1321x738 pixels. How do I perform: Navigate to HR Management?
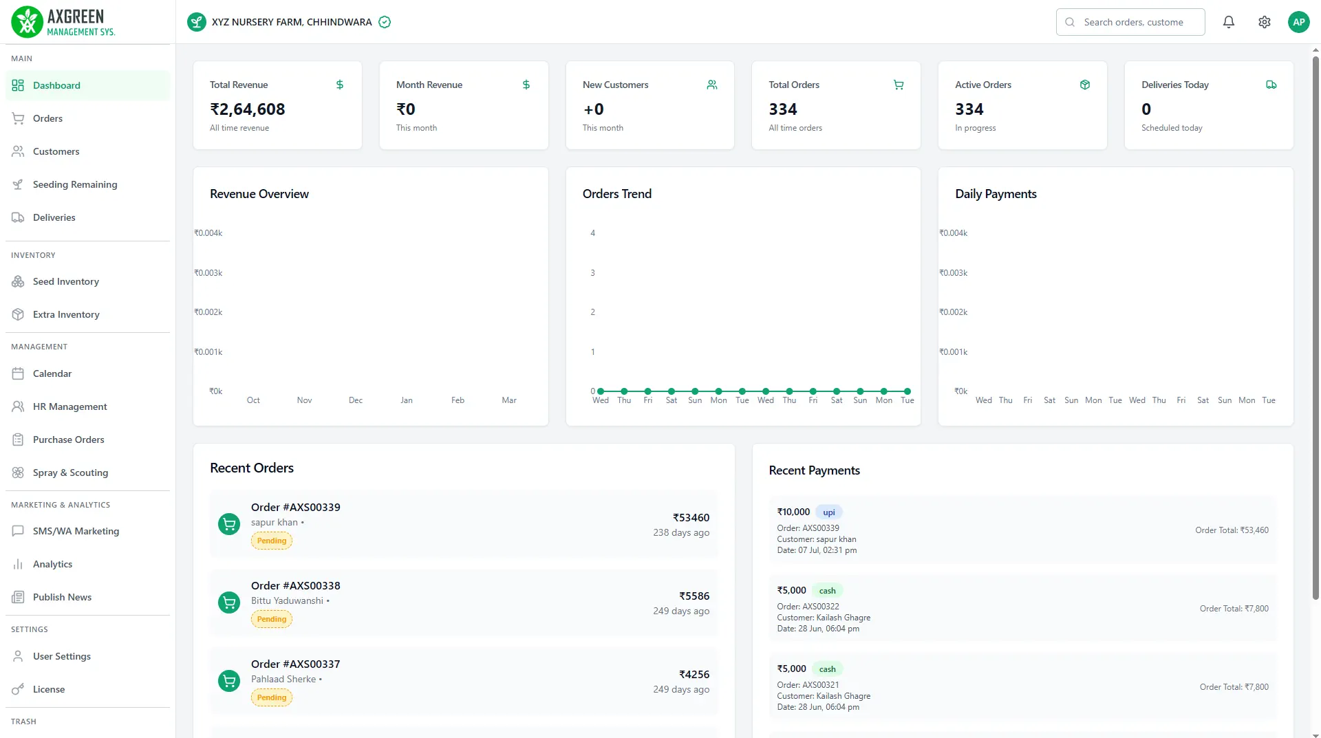click(69, 406)
